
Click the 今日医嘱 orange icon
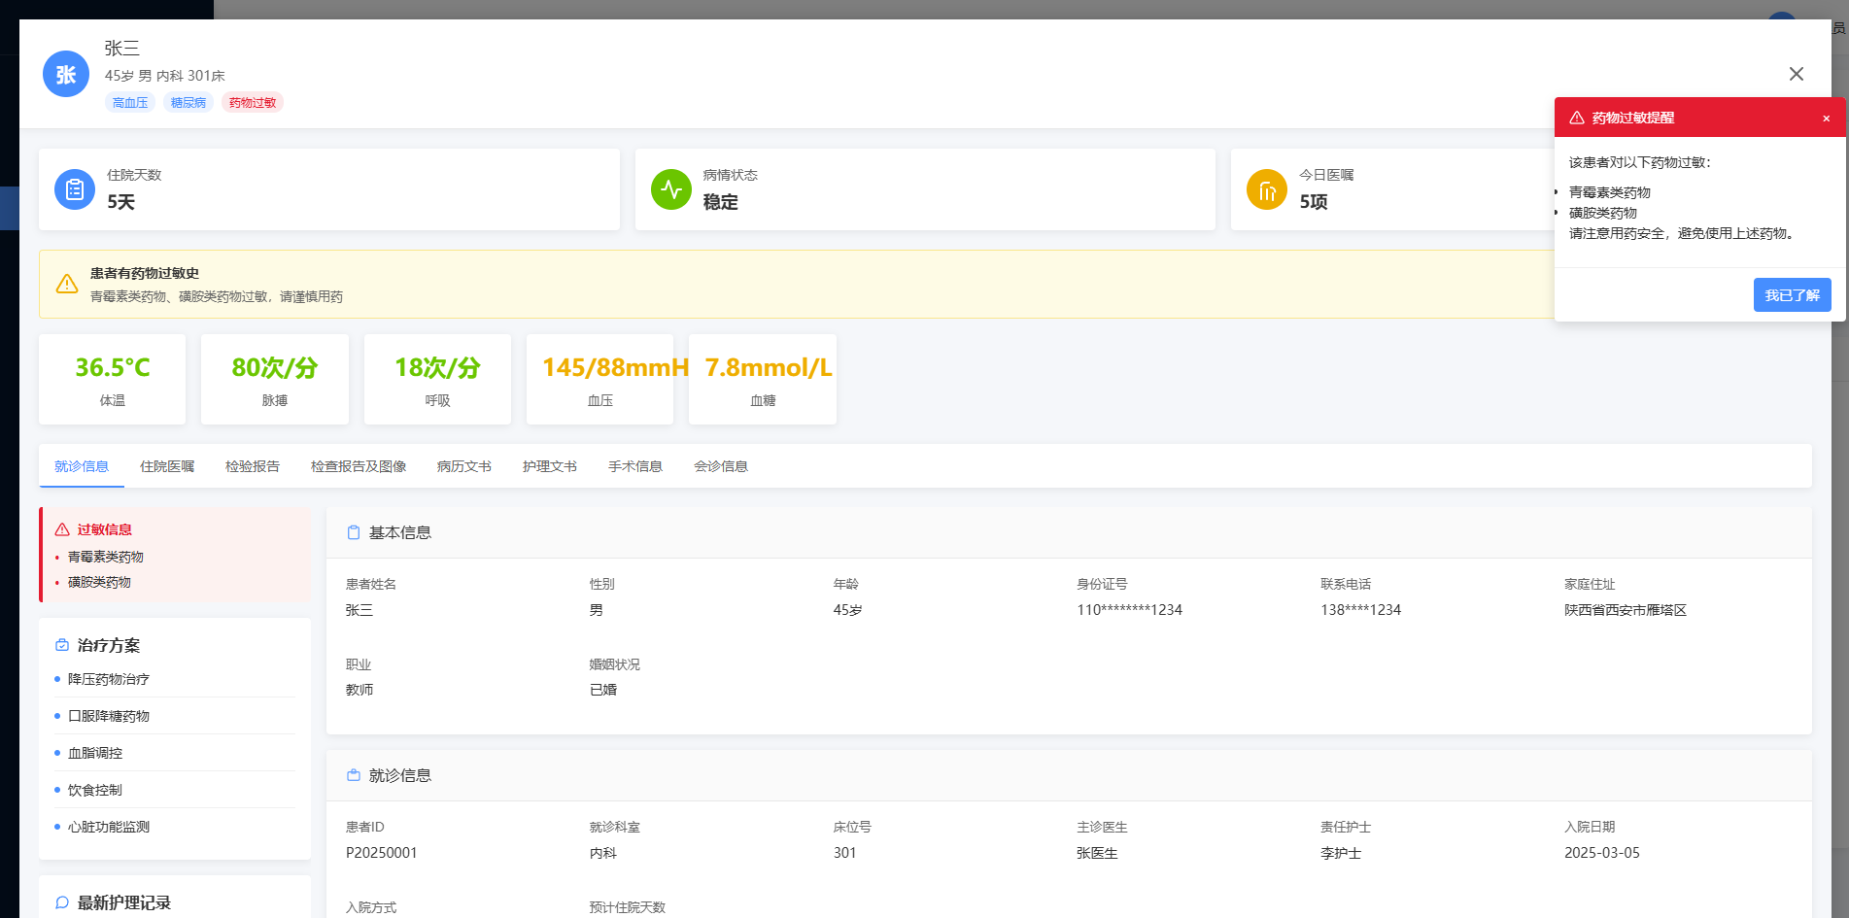tap(1267, 189)
